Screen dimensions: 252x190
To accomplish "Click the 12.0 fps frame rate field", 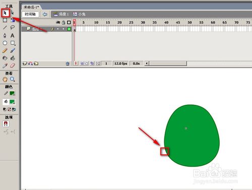I will click(120, 64).
